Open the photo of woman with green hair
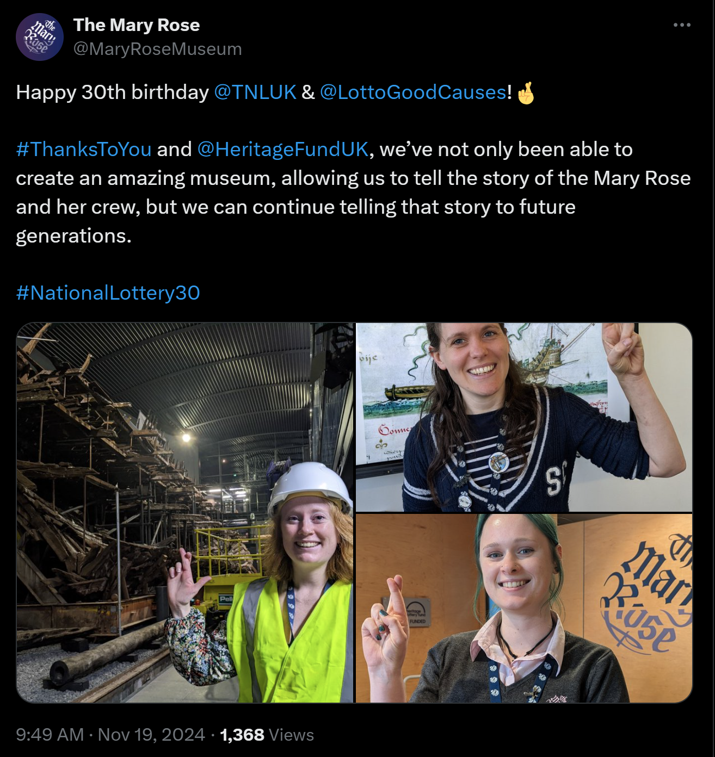This screenshot has height=757, width=715. pyautogui.click(x=524, y=609)
